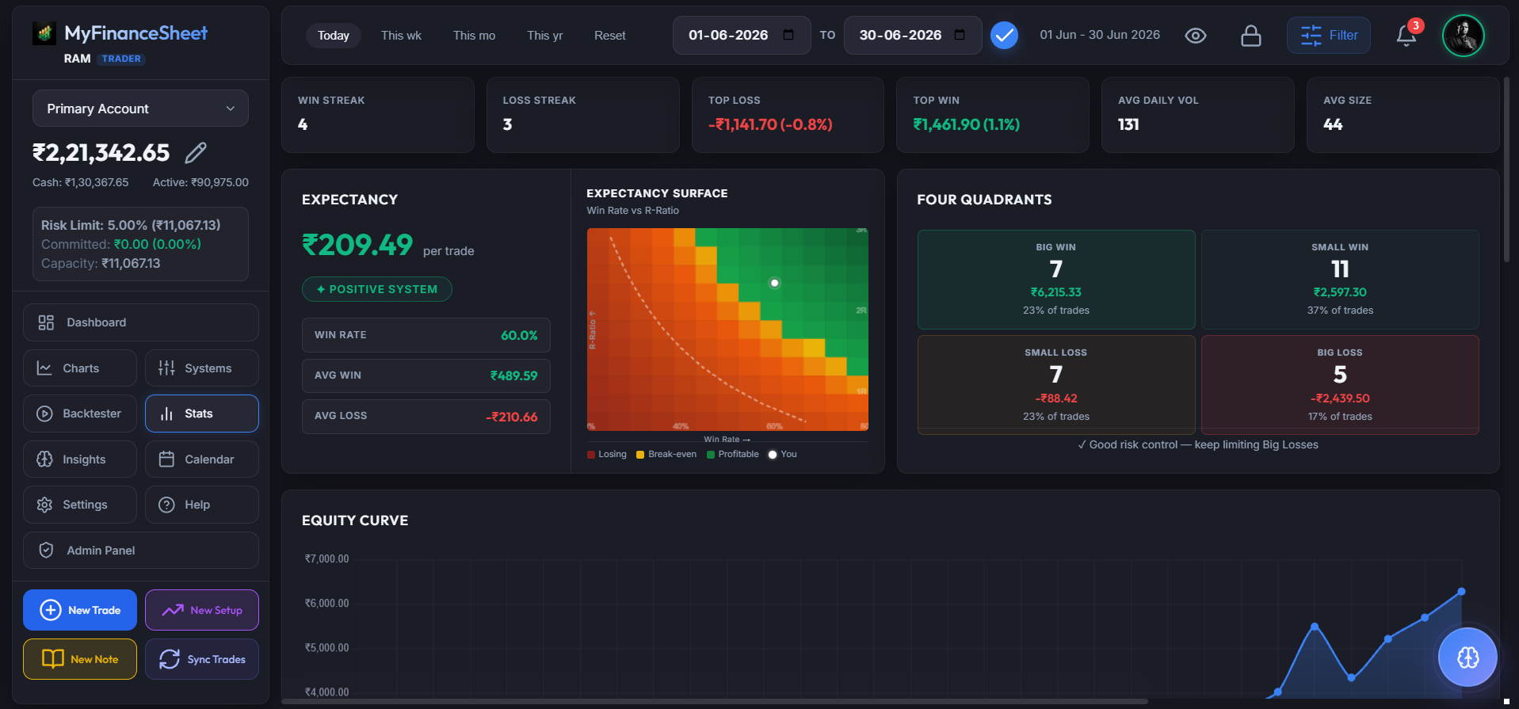1519x709 pixels.
Task: Click the You legend white dot
Action: coord(773,455)
